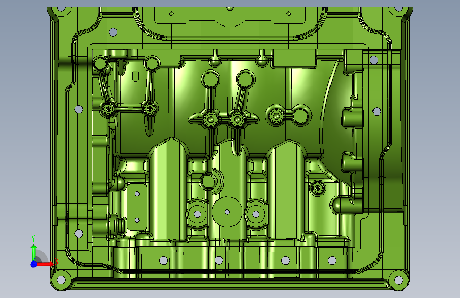Select the rectangular raised pad on cavity's top edge

pyautogui.click(x=294, y=59)
